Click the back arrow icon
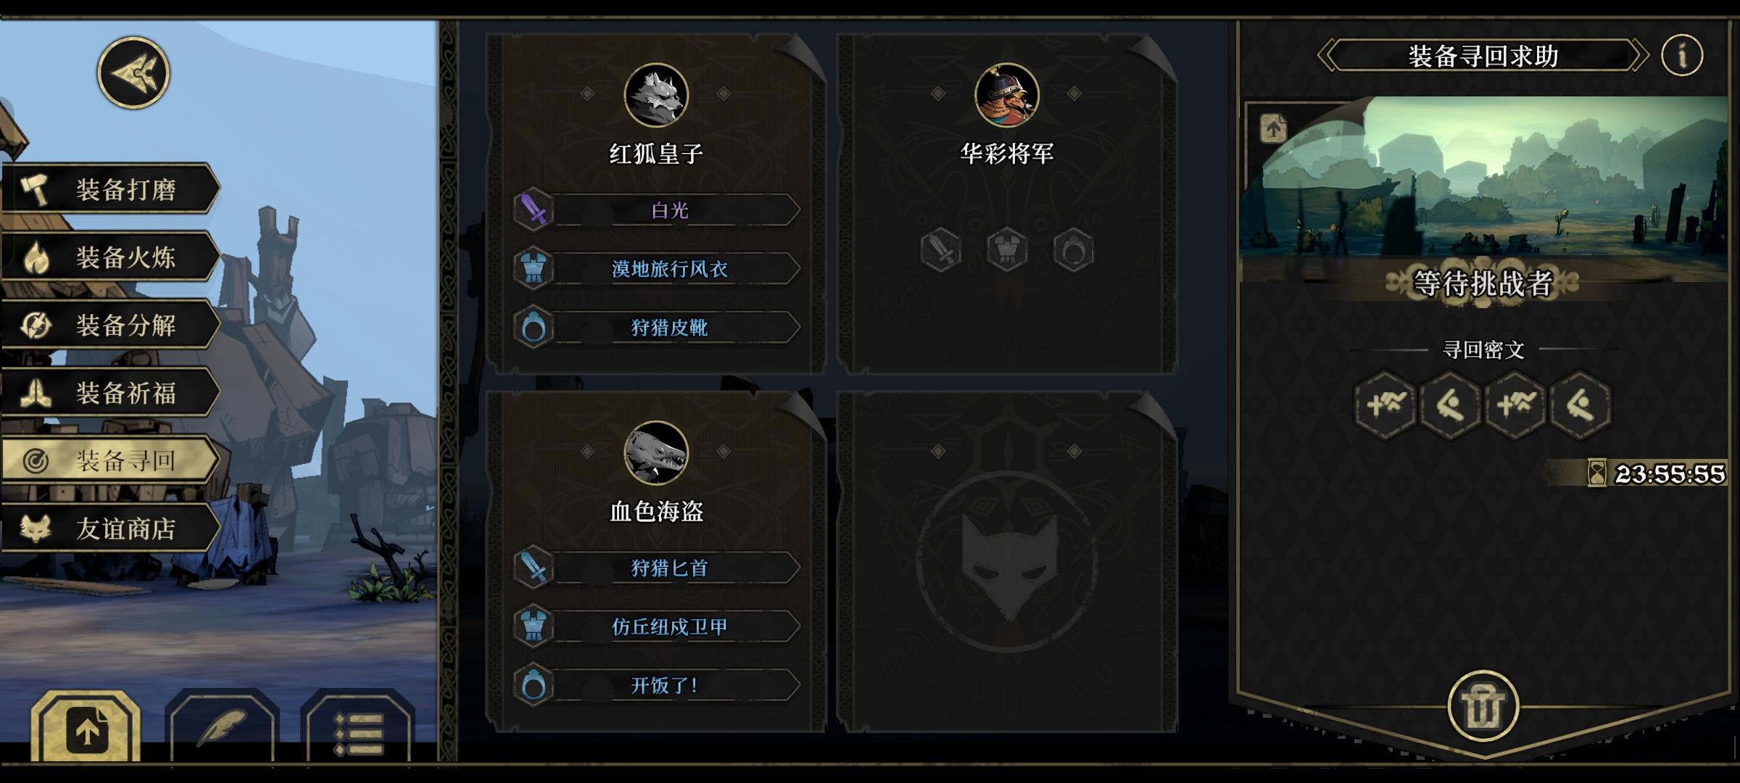 pyautogui.click(x=133, y=73)
